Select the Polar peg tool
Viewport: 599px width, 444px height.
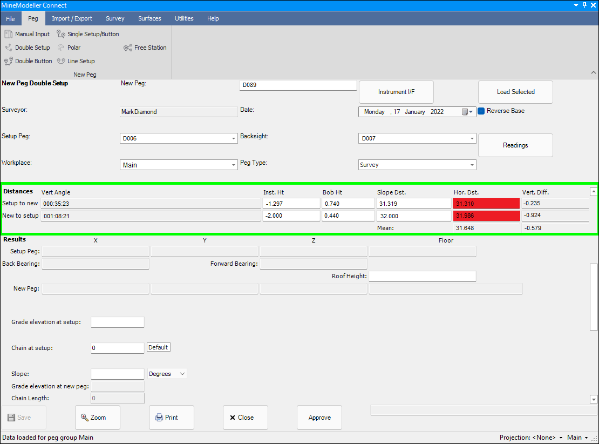70,48
